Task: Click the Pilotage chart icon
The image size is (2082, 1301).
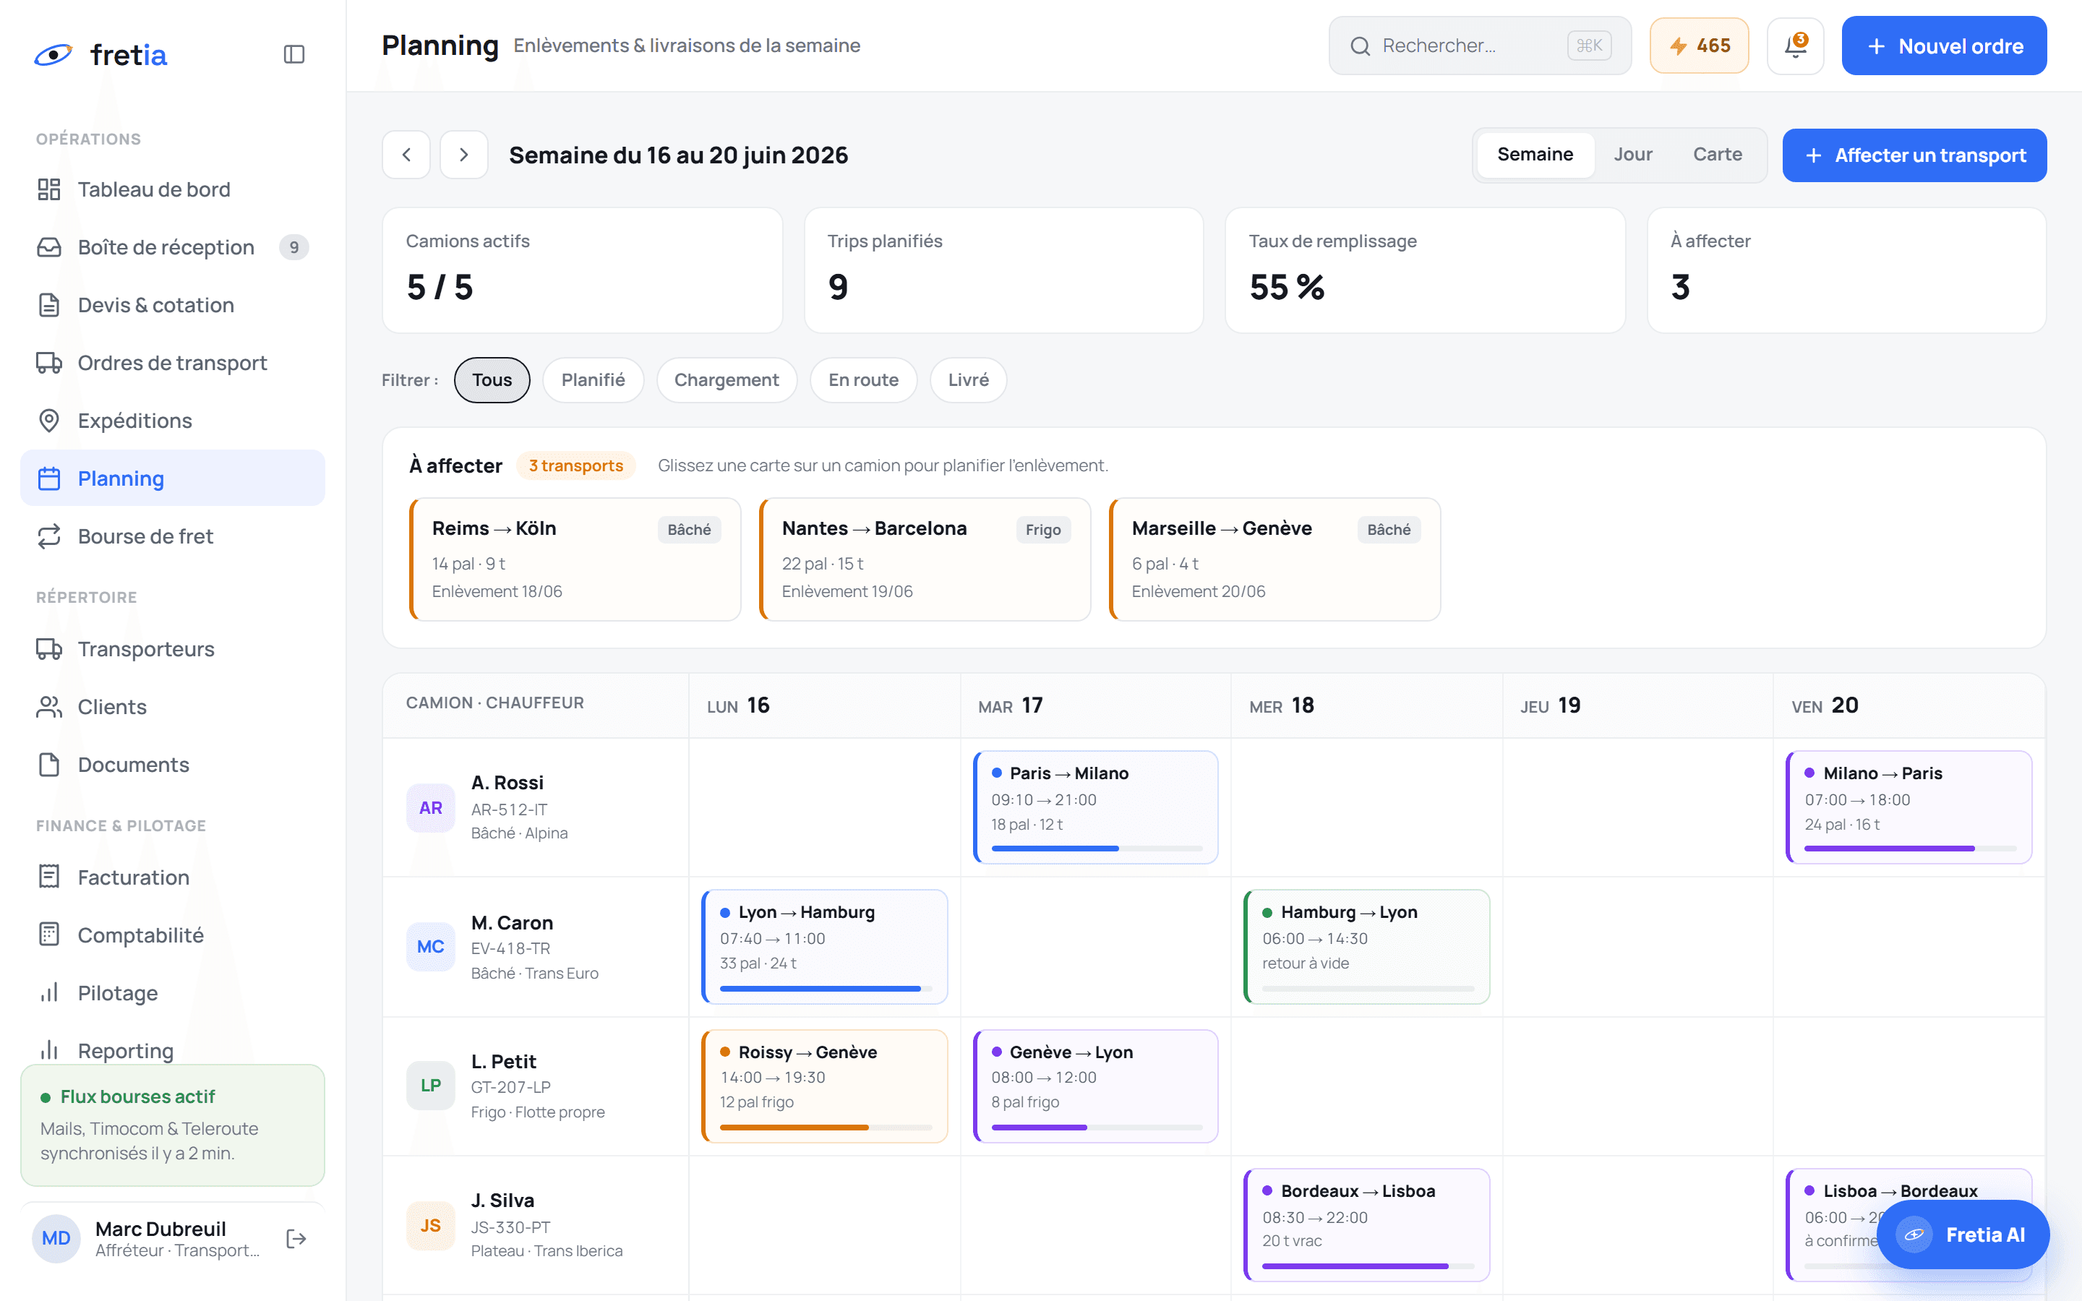Action: pos(49,993)
